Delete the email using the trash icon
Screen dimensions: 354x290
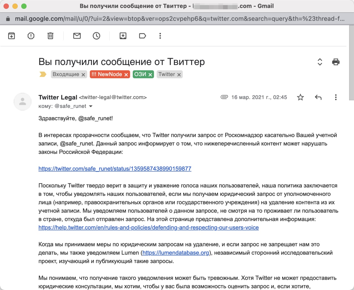click(50, 36)
